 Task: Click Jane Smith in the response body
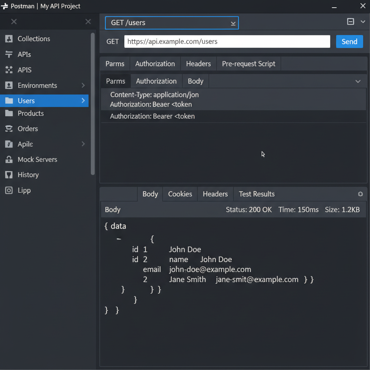pos(188,279)
